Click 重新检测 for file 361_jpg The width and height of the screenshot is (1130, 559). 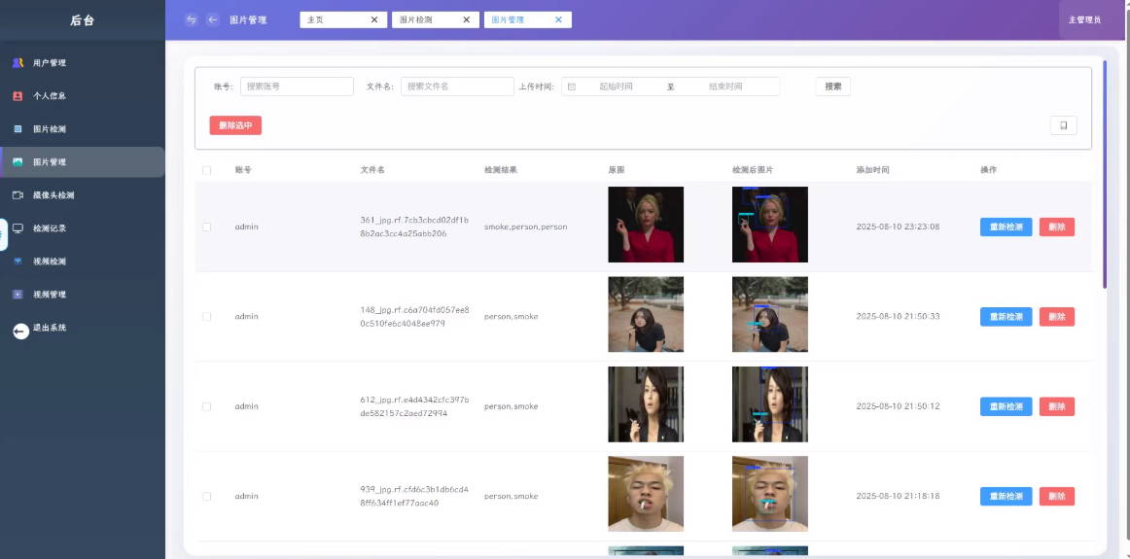tap(1006, 227)
